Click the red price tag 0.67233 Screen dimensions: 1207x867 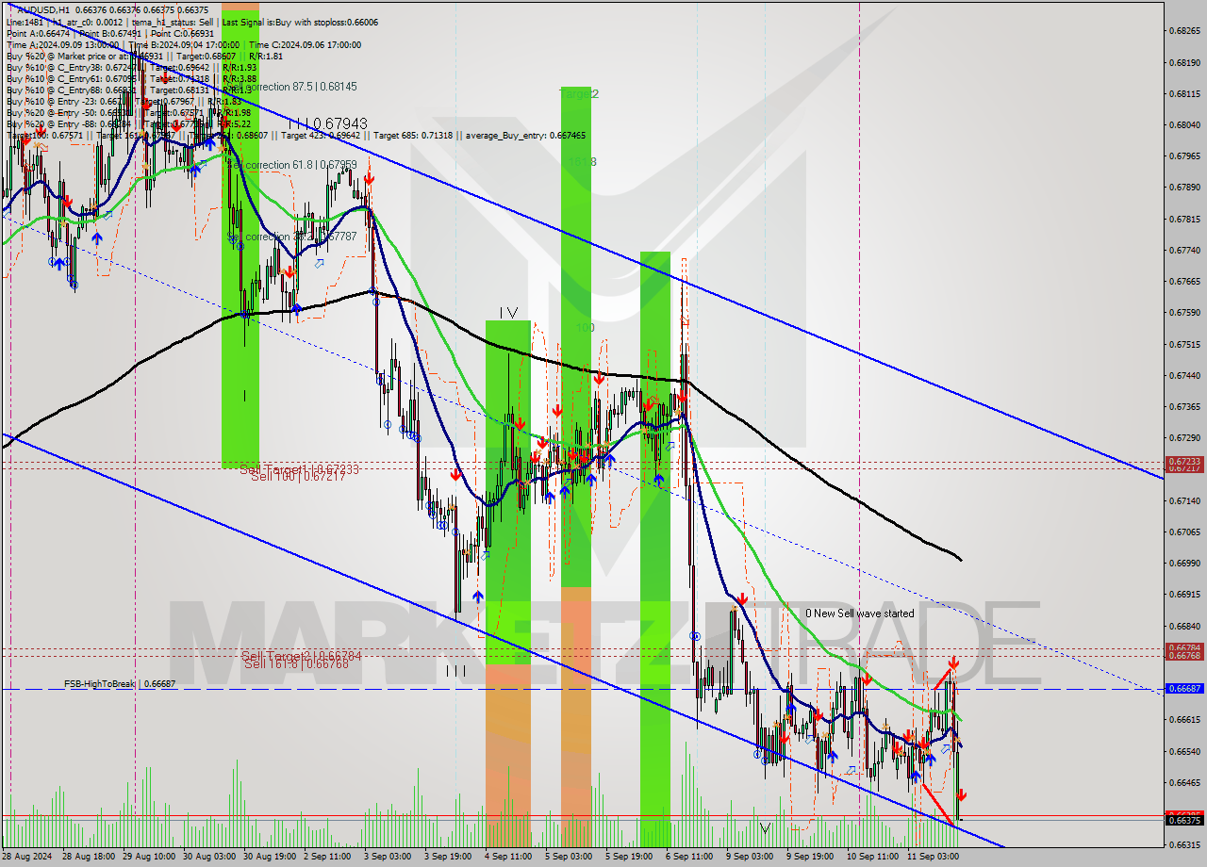pos(1185,462)
